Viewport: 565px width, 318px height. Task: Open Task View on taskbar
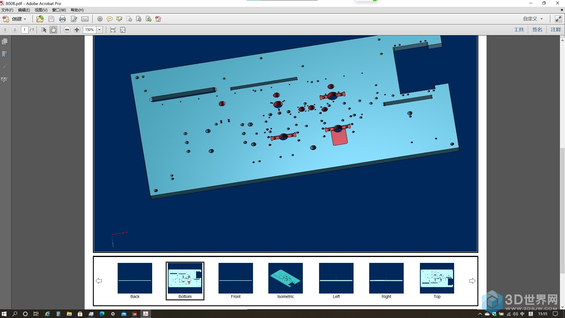tap(36, 314)
